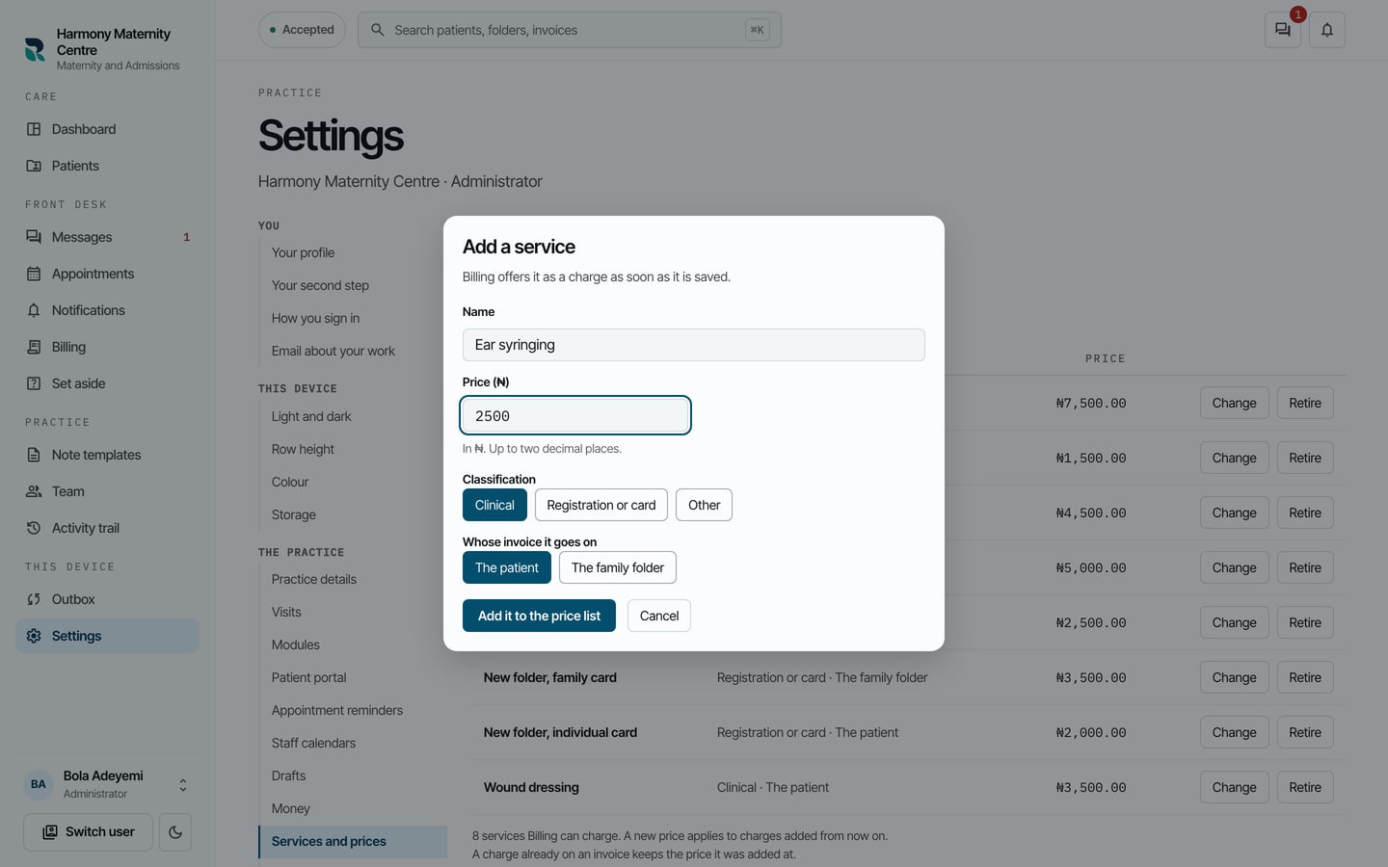1388x867 pixels.
Task: Click the service Name field
Action: (693, 345)
